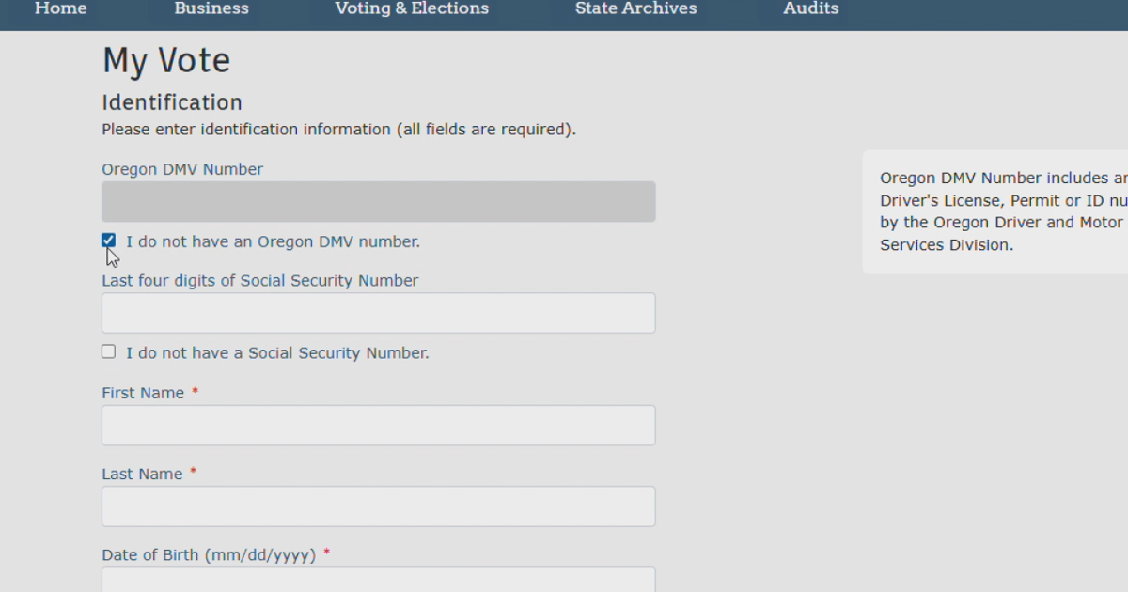
Task: Click the greyed-out Oregon DMV Number field
Action: click(378, 202)
